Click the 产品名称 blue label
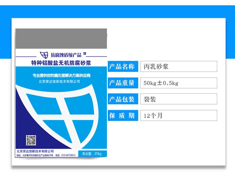 pos(123,66)
